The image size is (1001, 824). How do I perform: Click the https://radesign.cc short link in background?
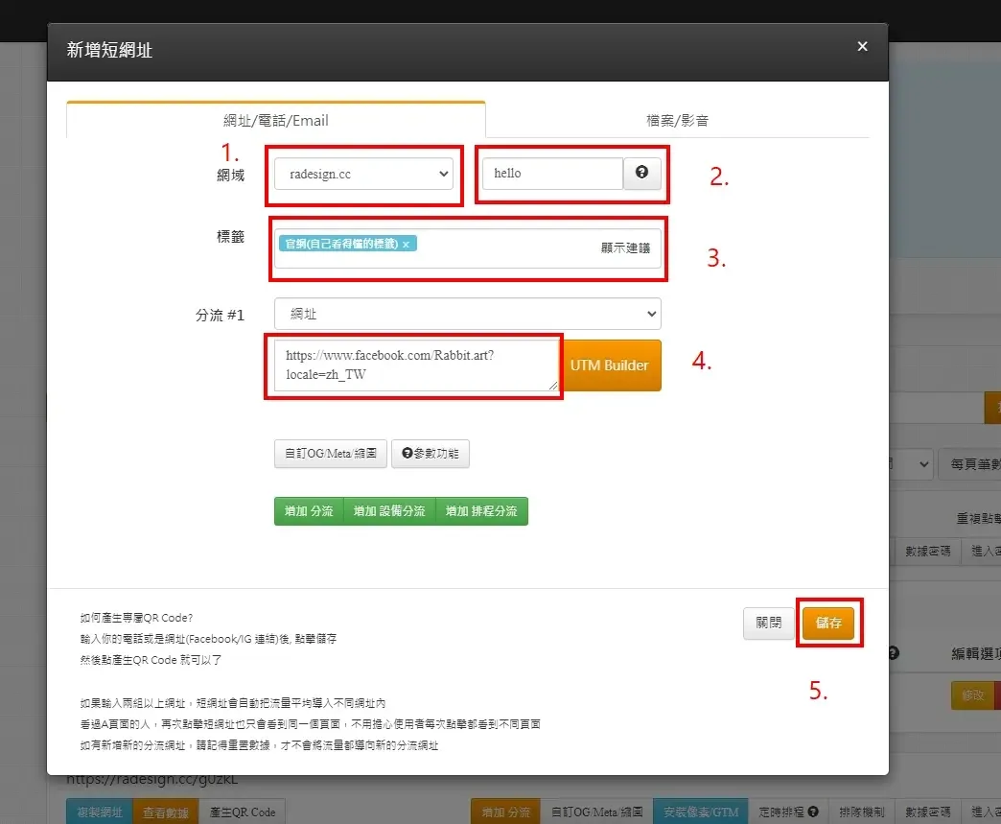151,779
